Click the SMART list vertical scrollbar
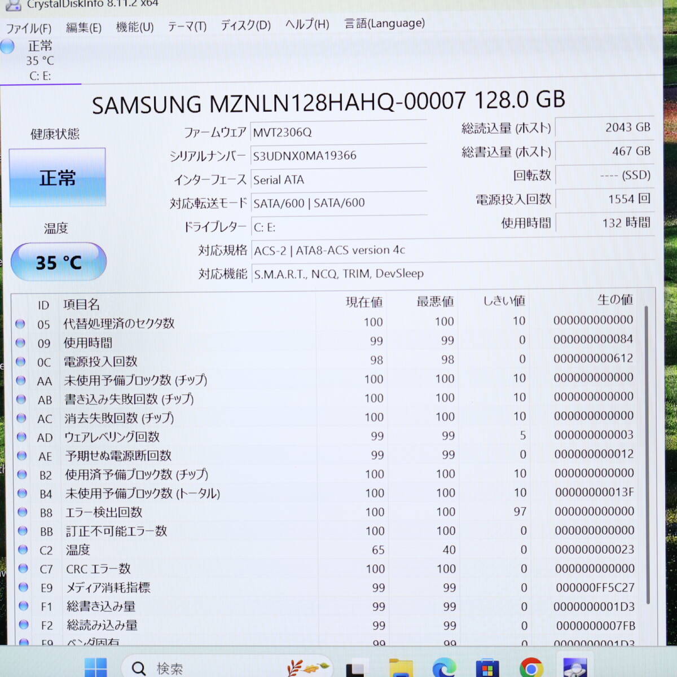The height and width of the screenshot is (677, 677). pos(647,454)
